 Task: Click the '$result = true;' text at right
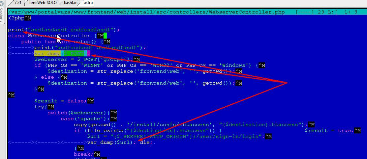329,130
